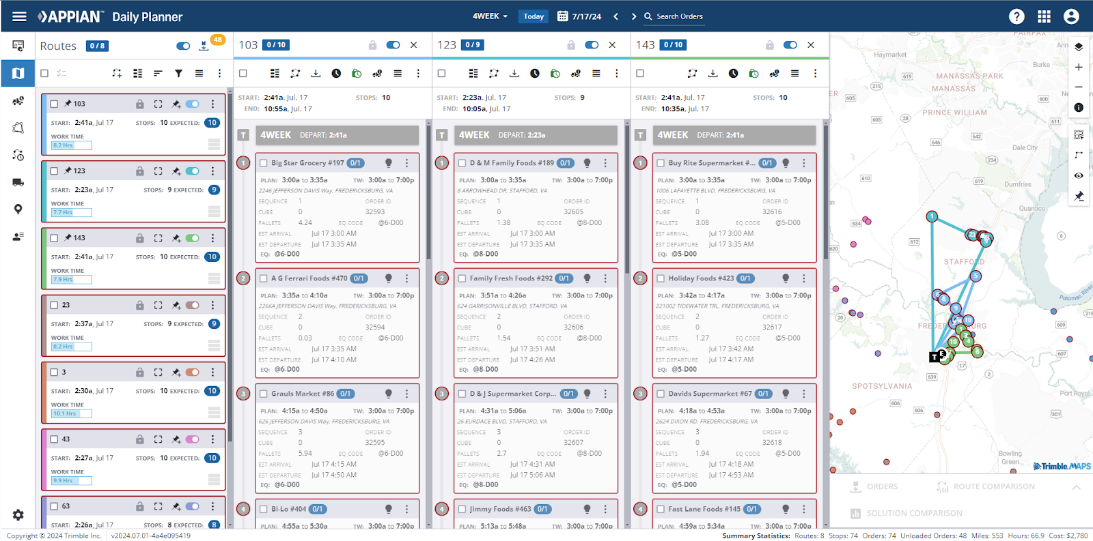Check the Routes select-all checkbox
This screenshot has height=541, width=1093.
click(x=44, y=73)
